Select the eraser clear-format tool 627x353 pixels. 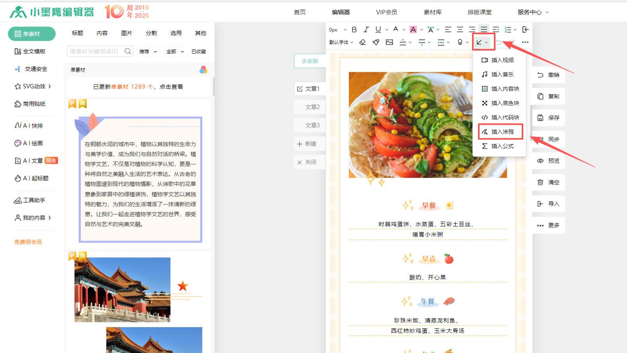(362, 42)
